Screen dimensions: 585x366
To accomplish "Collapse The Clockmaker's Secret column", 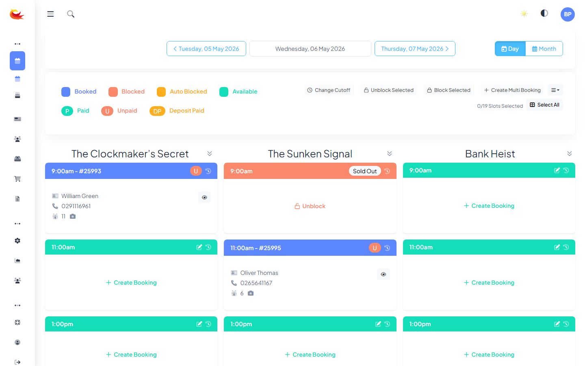I will 210,154.
